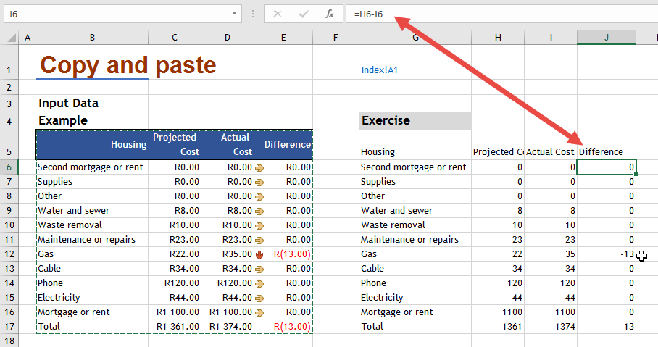The image size is (658, 347).
Task: Select 'Total' label in Exercise table
Action: (415, 327)
